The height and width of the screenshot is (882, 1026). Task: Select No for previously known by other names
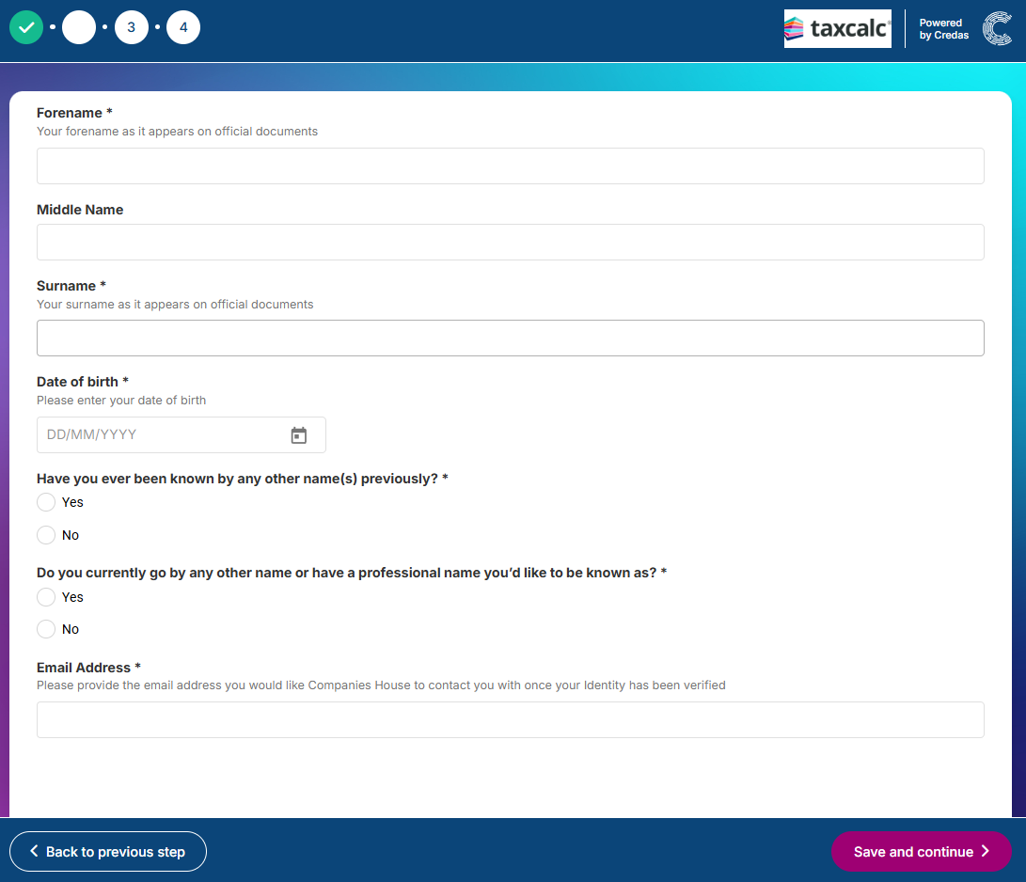click(46, 535)
